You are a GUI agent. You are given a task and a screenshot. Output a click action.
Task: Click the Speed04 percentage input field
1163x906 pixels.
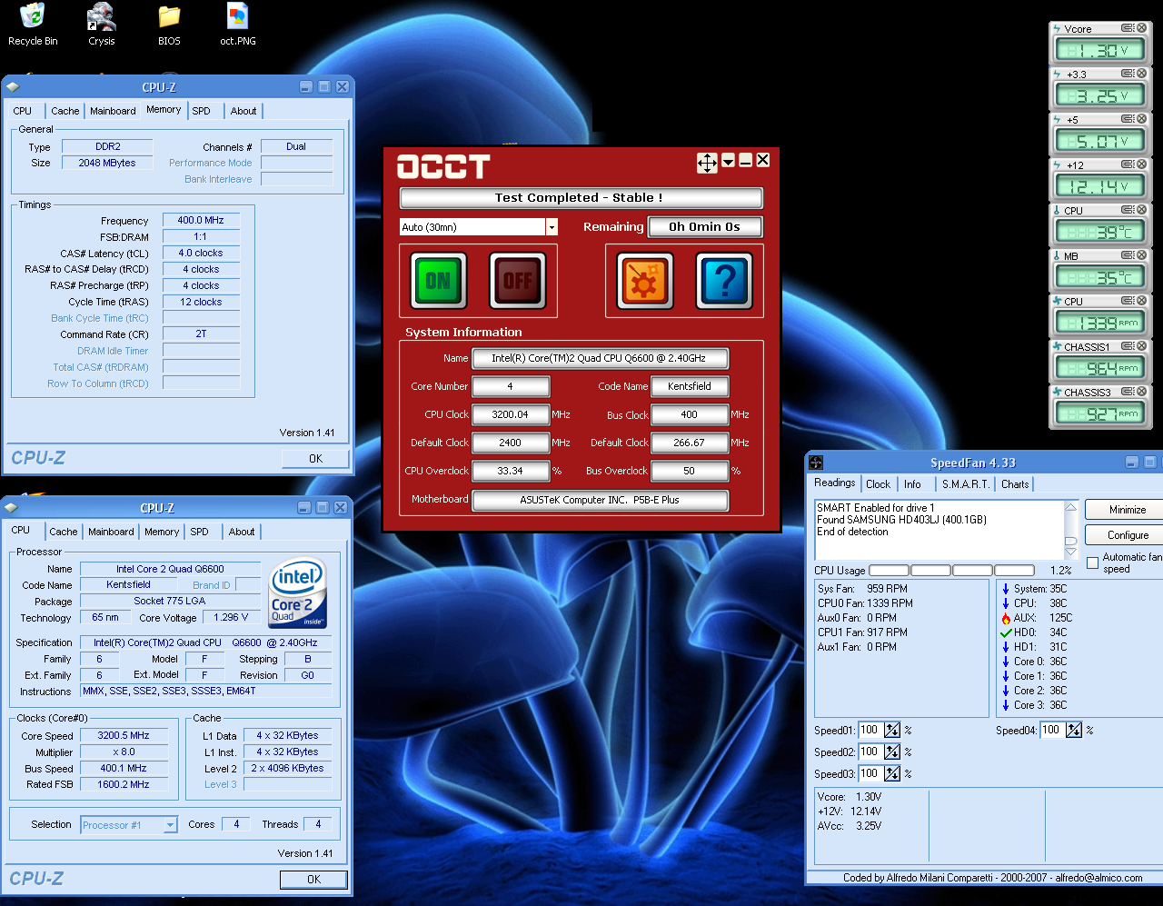(1052, 730)
